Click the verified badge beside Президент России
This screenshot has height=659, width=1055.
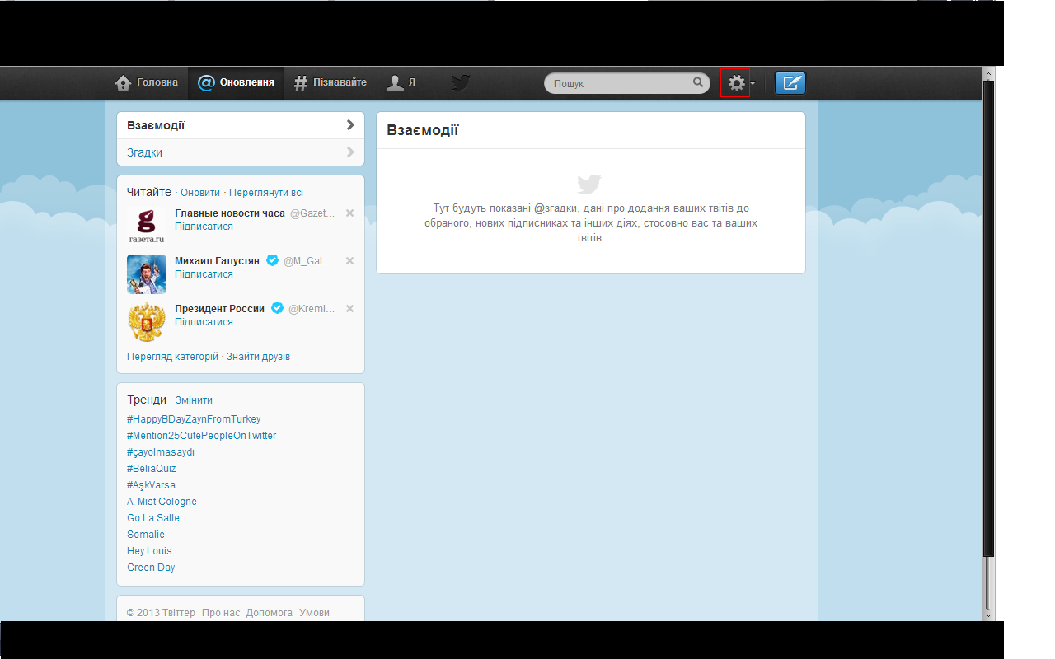pyautogui.click(x=278, y=308)
